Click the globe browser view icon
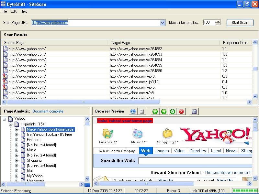 [133, 112]
